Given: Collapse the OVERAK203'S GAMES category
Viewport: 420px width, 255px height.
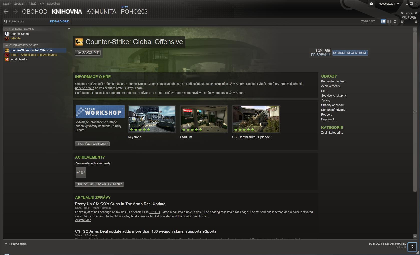Looking at the screenshot, I should coord(7,45).
